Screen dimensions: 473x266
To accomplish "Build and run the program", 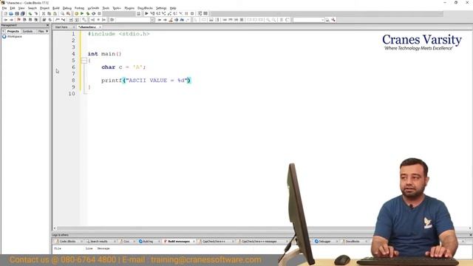I will tap(88, 13).
